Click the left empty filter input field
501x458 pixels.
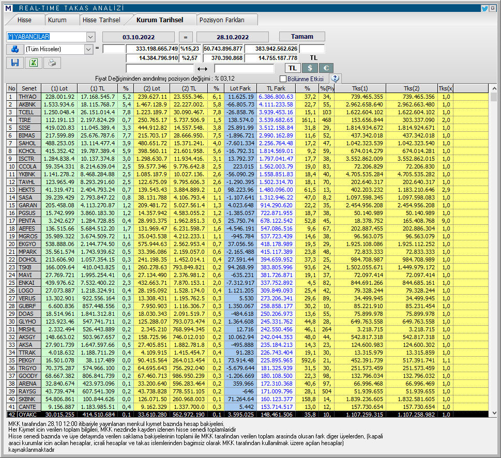click(160, 68)
